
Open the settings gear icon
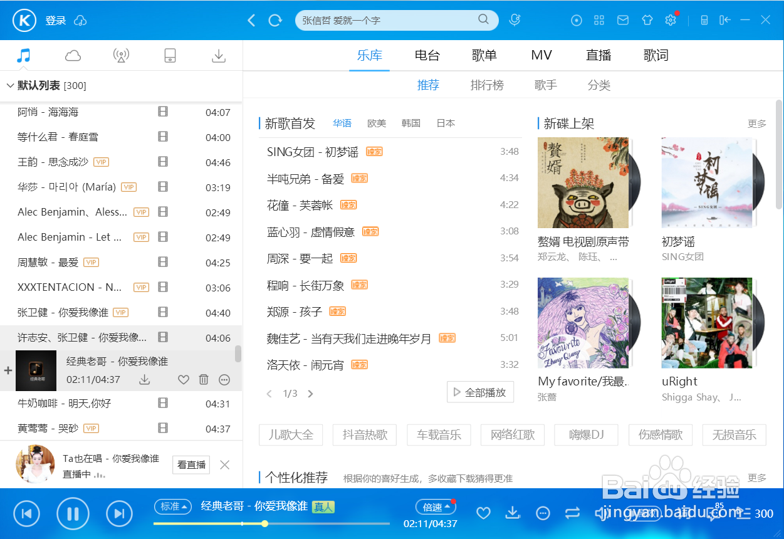[x=671, y=21]
